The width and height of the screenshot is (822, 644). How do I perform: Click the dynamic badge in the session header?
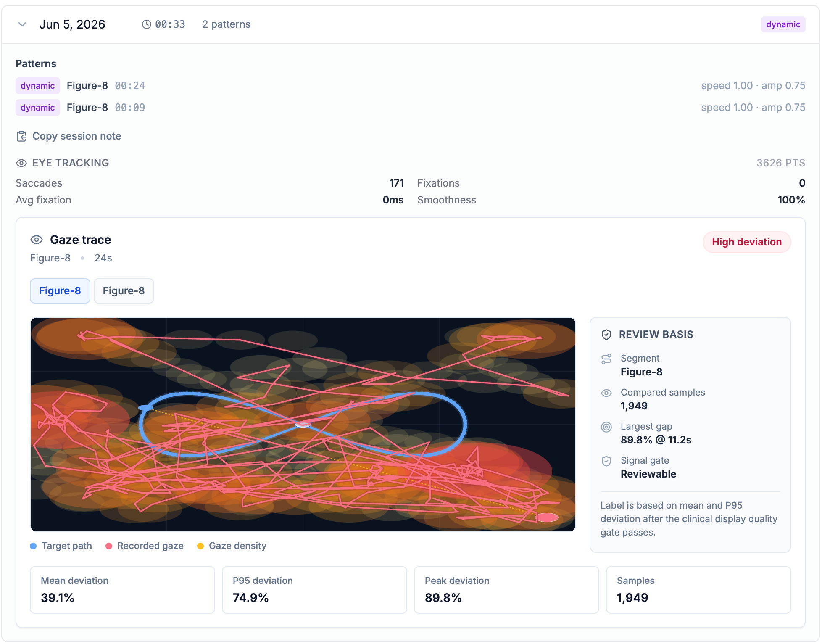[783, 24]
